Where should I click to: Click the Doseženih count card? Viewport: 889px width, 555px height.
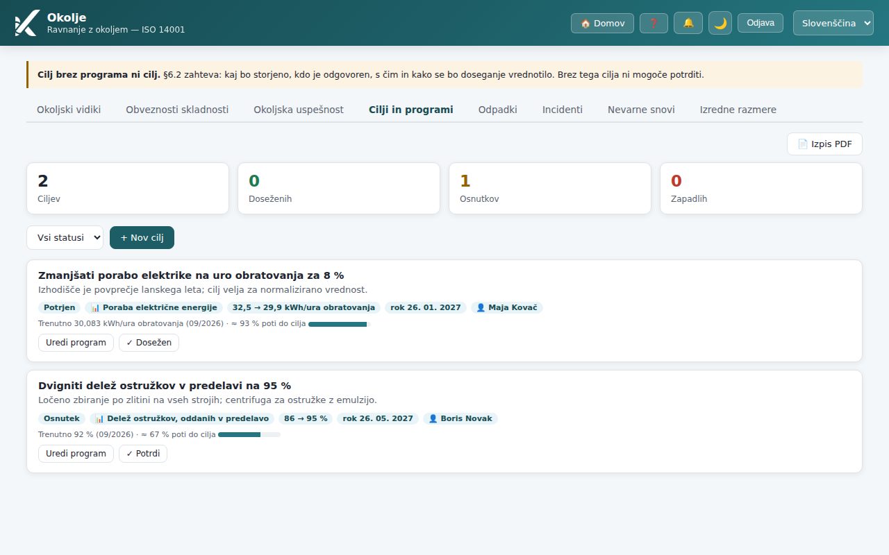(339, 188)
